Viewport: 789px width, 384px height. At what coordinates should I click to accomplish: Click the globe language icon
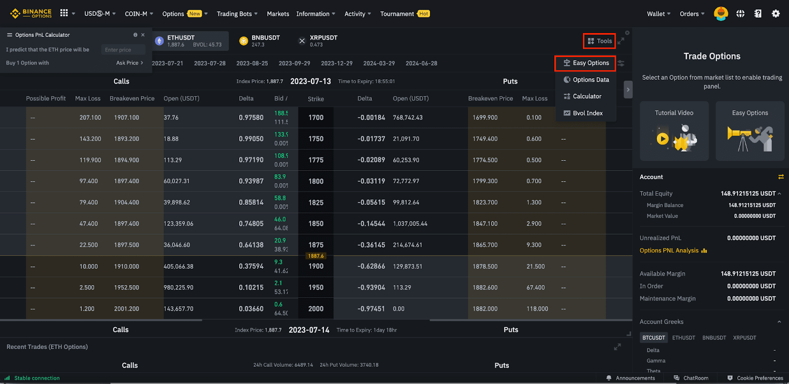pos(740,14)
